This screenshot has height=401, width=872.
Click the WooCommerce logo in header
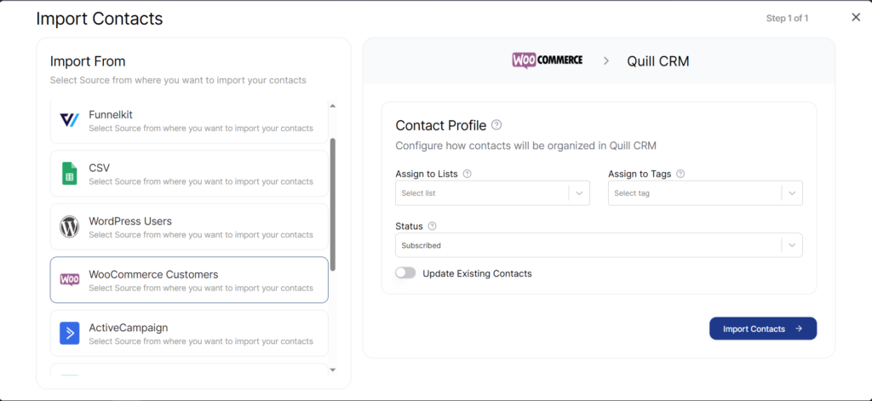pyautogui.click(x=547, y=60)
